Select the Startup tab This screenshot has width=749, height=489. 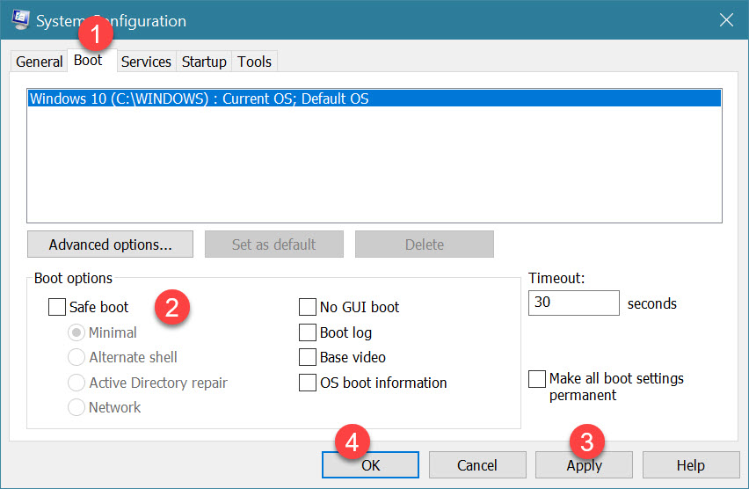tap(204, 62)
